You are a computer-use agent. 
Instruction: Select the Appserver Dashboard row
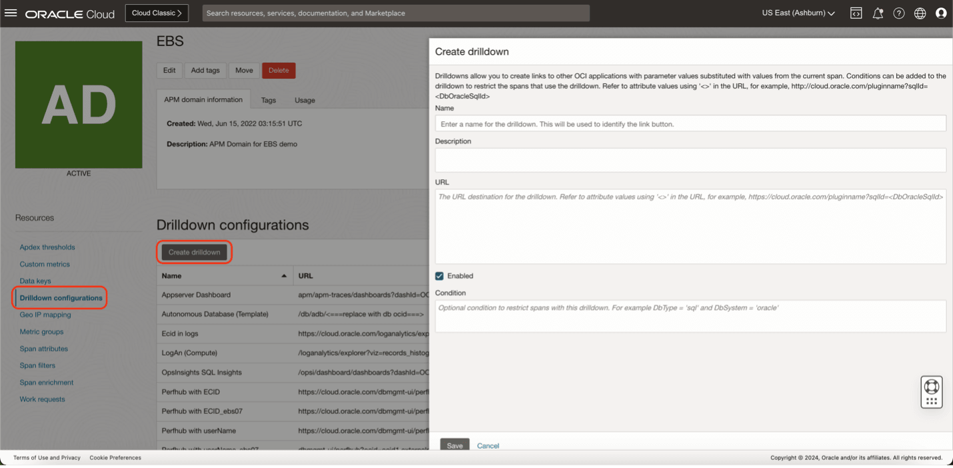[293, 295]
